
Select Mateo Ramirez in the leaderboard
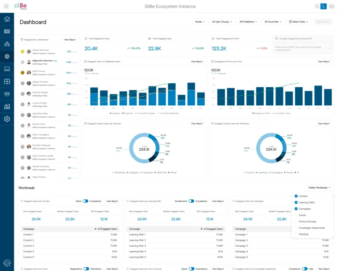pos(40,50)
